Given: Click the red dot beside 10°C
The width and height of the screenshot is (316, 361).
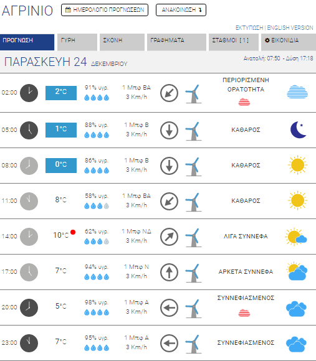Looking at the screenshot, I should pyautogui.click(x=73, y=232).
